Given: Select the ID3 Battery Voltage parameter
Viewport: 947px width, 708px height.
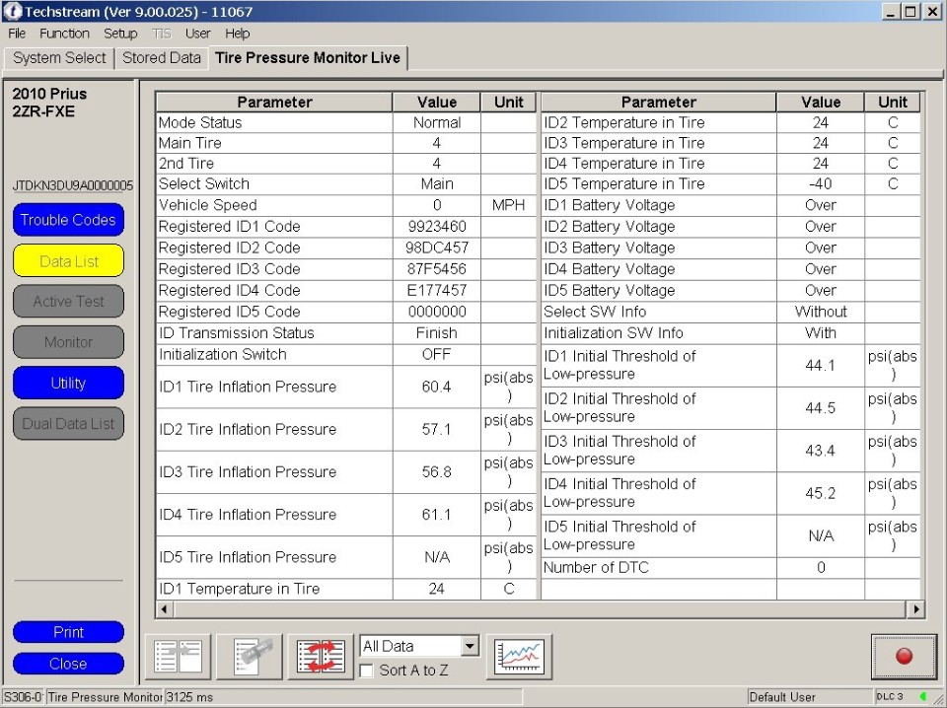Looking at the screenshot, I should pyautogui.click(x=731, y=248).
